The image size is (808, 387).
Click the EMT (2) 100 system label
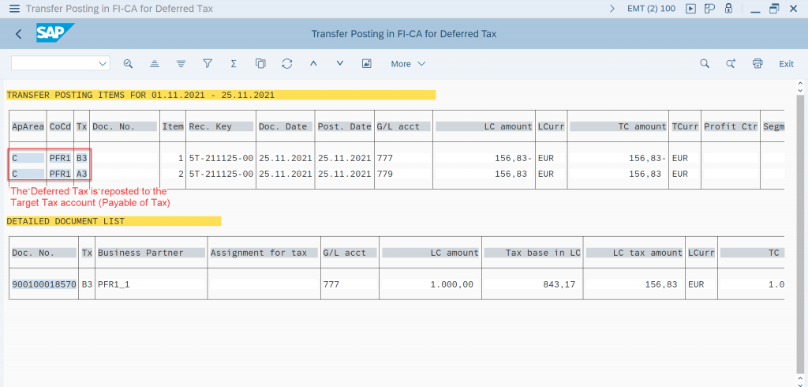[x=651, y=9]
